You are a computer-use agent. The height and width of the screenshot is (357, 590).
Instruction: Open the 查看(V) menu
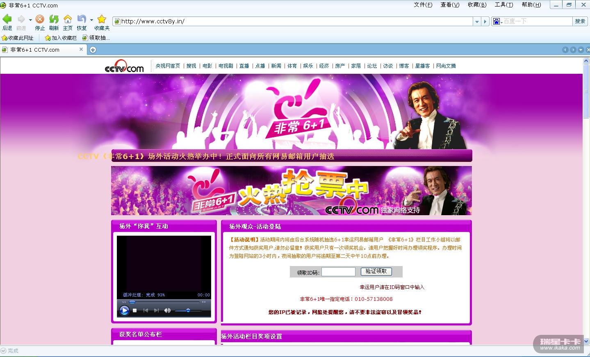click(x=450, y=5)
